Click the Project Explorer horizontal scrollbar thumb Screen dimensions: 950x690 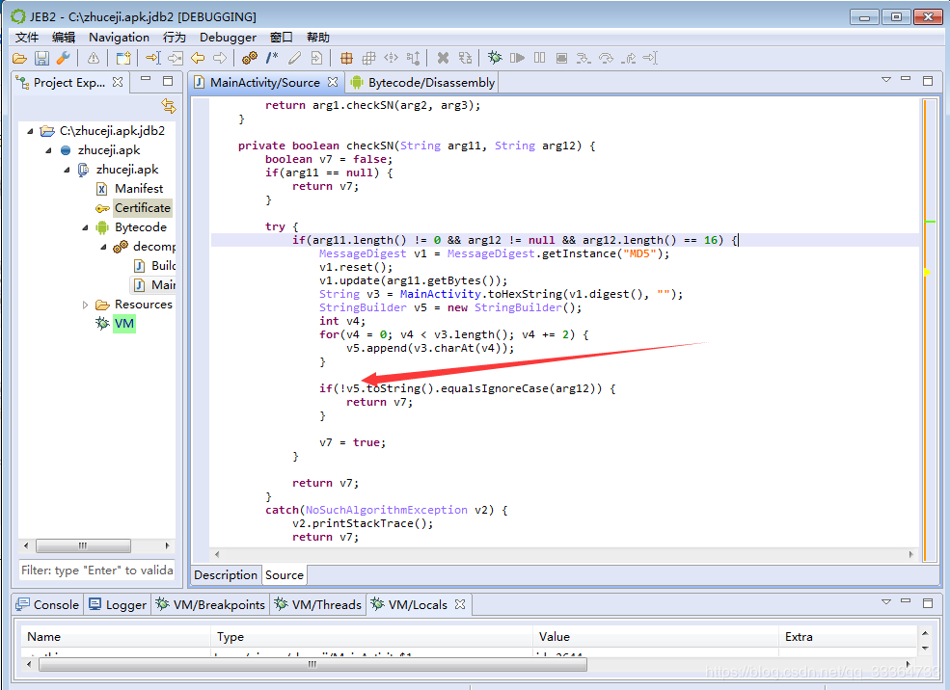pyautogui.click(x=83, y=546)
